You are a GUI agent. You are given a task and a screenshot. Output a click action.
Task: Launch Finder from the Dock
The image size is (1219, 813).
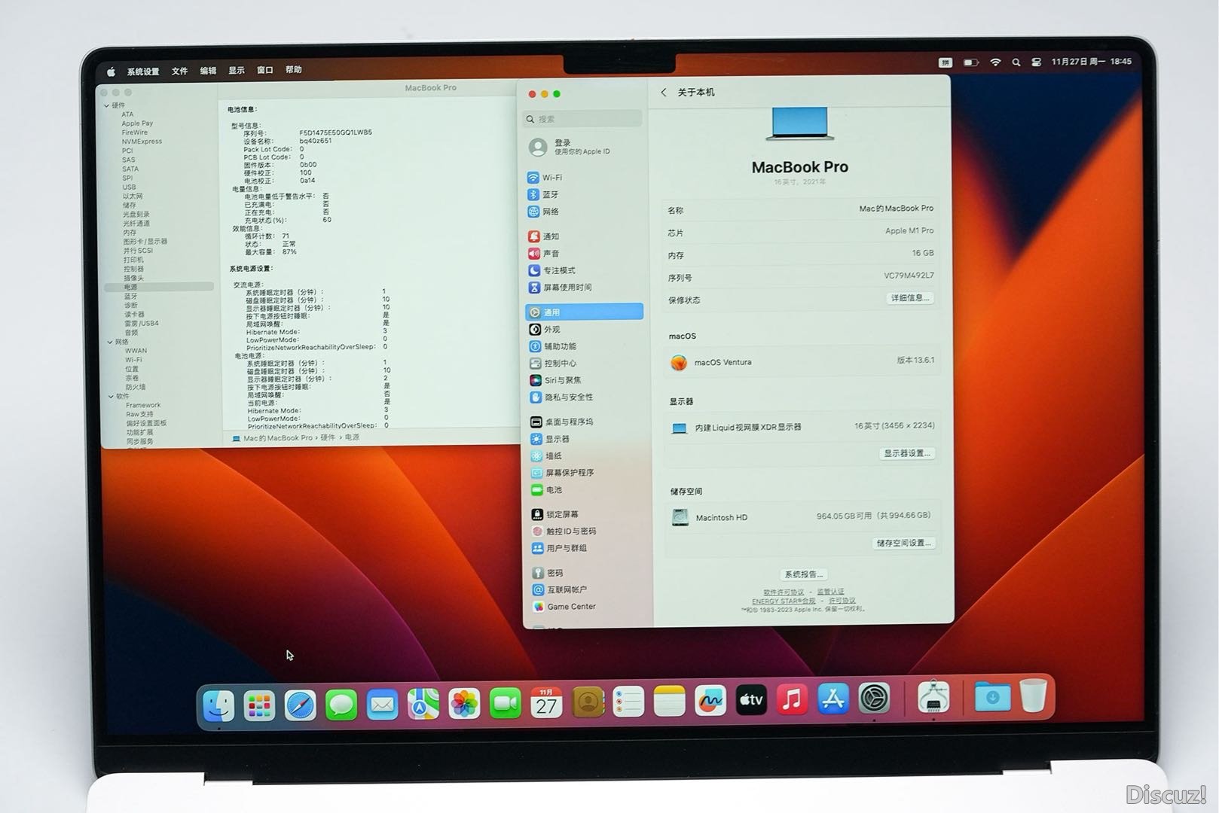tap(218, 705)
